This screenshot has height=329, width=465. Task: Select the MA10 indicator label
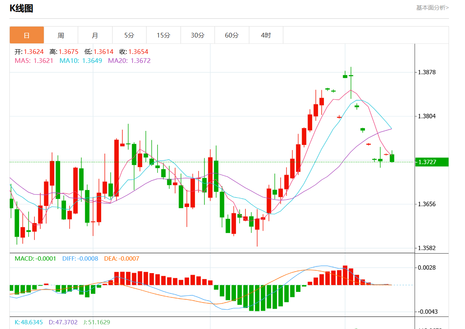(x=80, y=61)
